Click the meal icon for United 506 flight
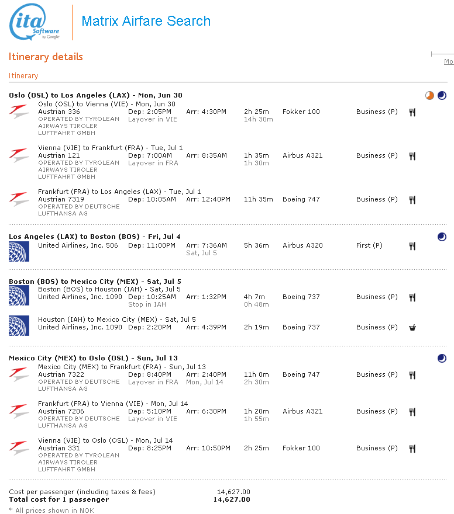 click(x=412, y=246)
